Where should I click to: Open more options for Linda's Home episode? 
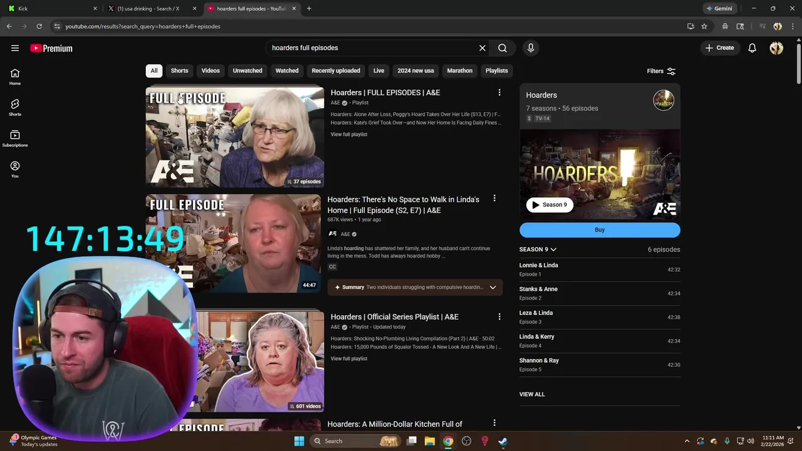(494, 198)
